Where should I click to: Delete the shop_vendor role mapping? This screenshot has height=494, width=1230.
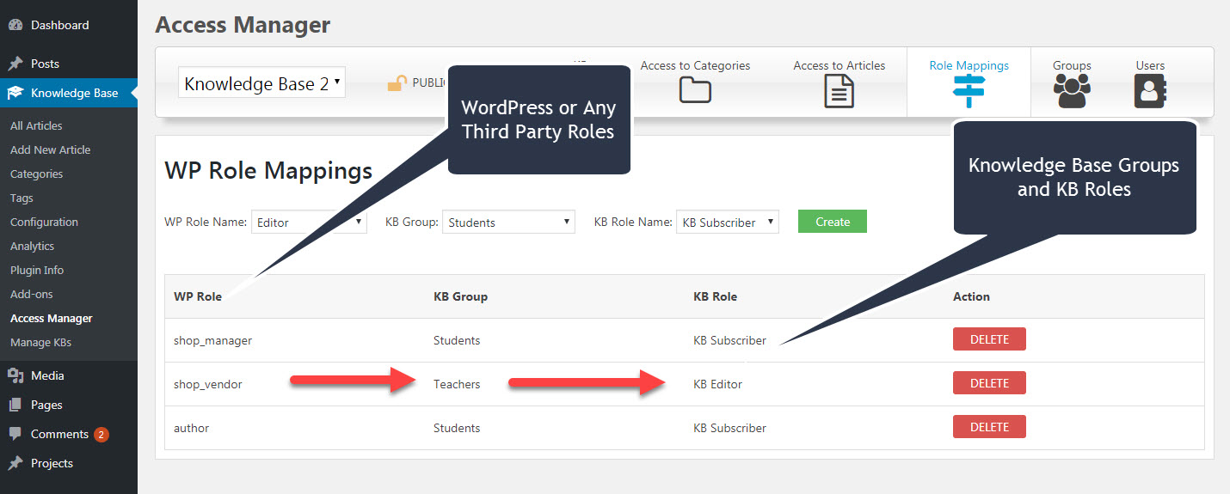click(989, 383)
